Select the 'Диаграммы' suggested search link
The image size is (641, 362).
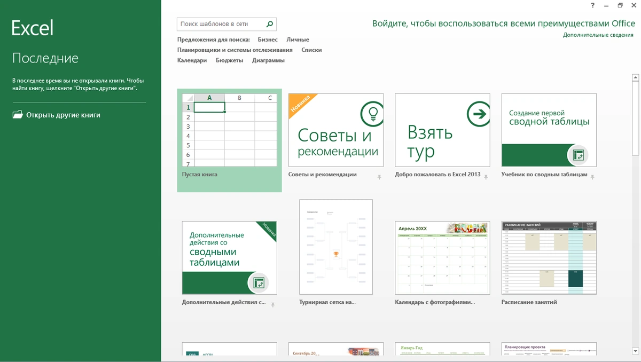tap(269, 60)
